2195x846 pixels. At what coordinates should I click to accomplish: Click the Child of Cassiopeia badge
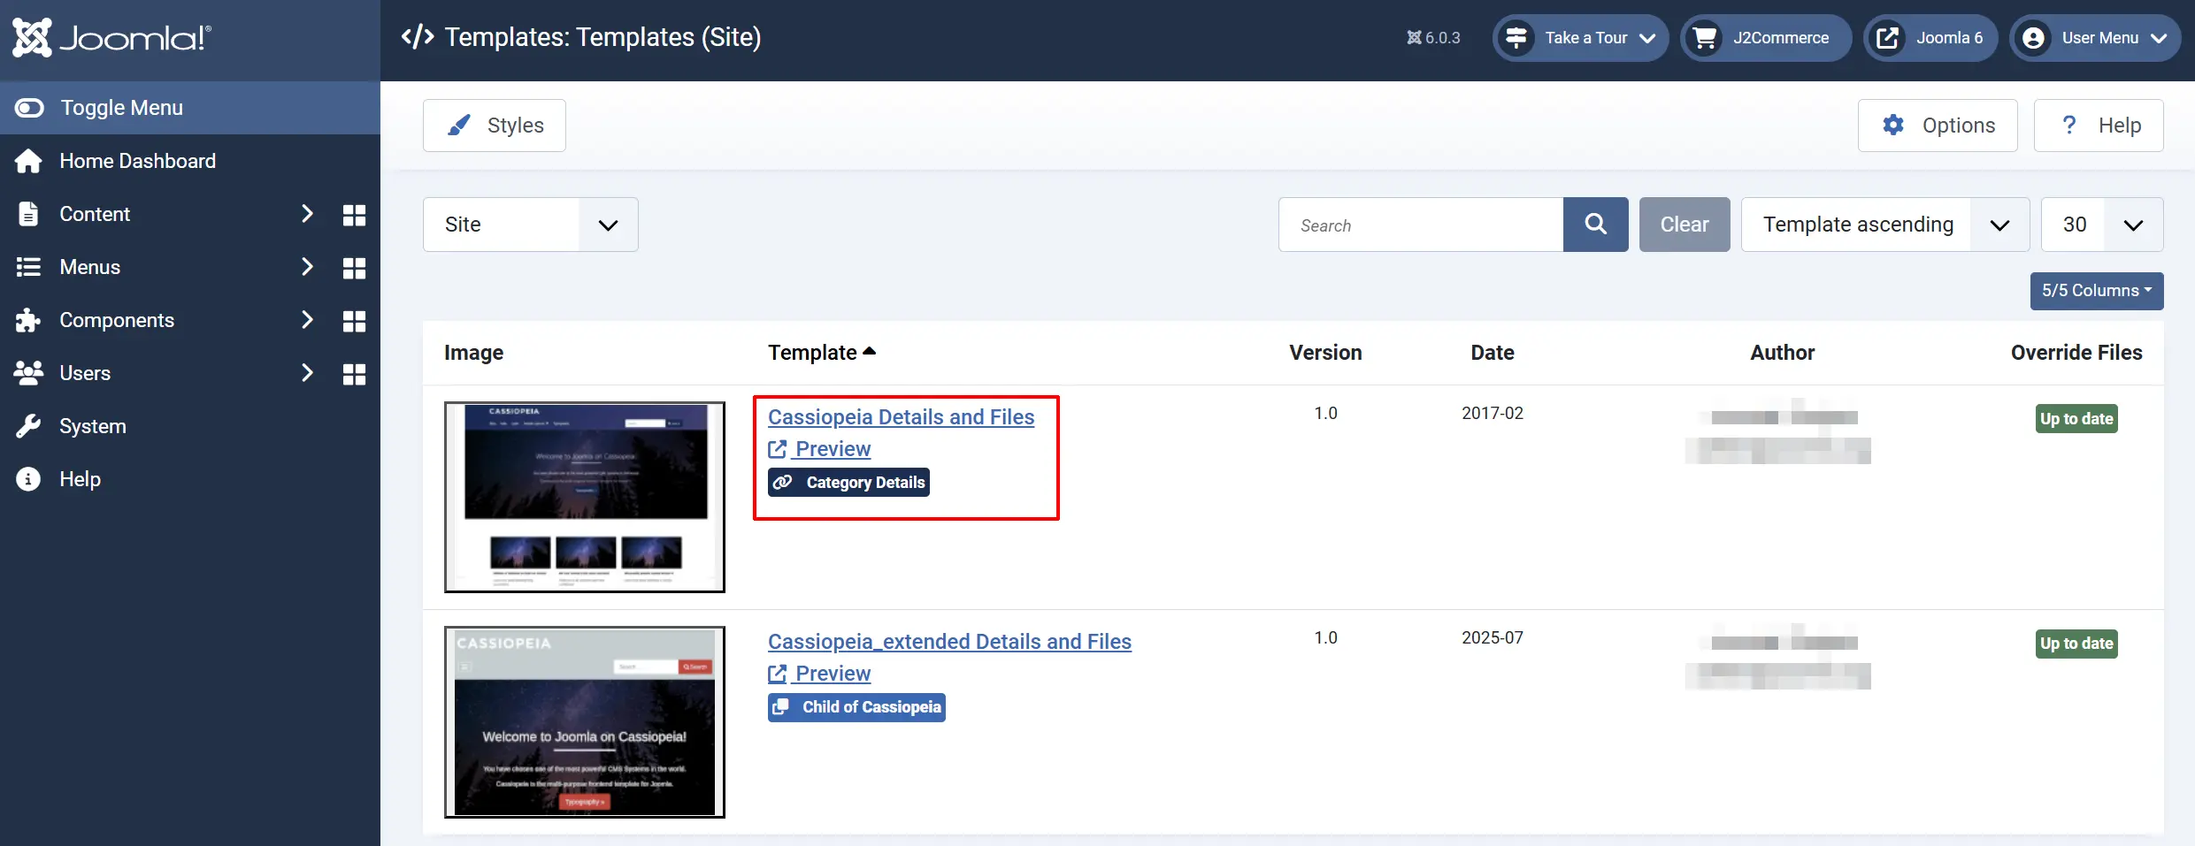856,707
